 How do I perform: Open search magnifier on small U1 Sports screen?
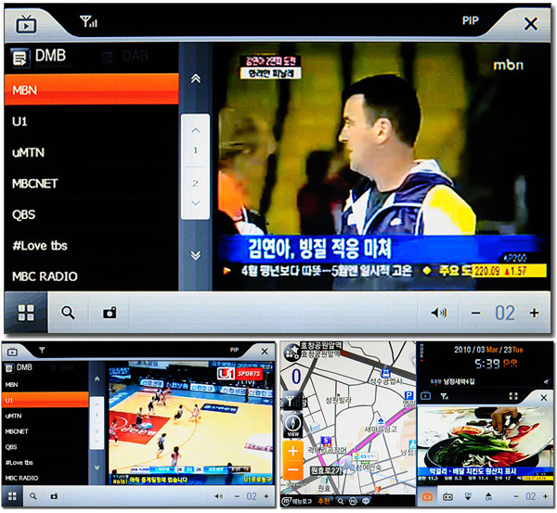tap(33, 496)
